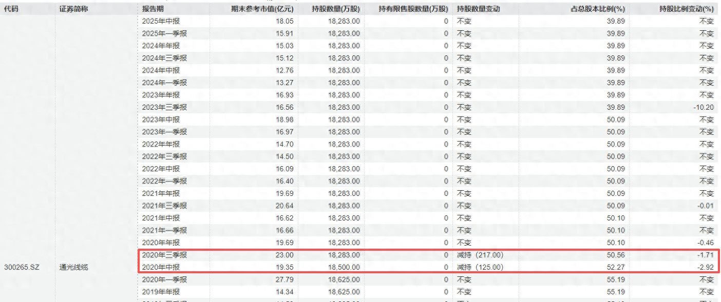The image size is (721, 302).
Task: Select stock code 300265.SZ
Action: [21, 267]
